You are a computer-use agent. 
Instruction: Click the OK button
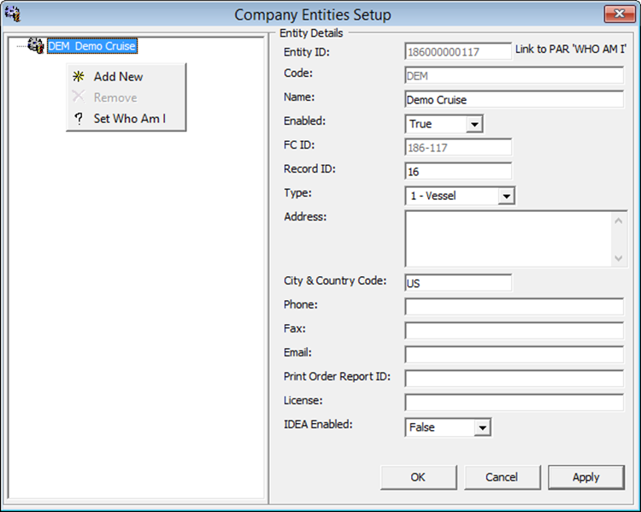click(x=418, y=477)
